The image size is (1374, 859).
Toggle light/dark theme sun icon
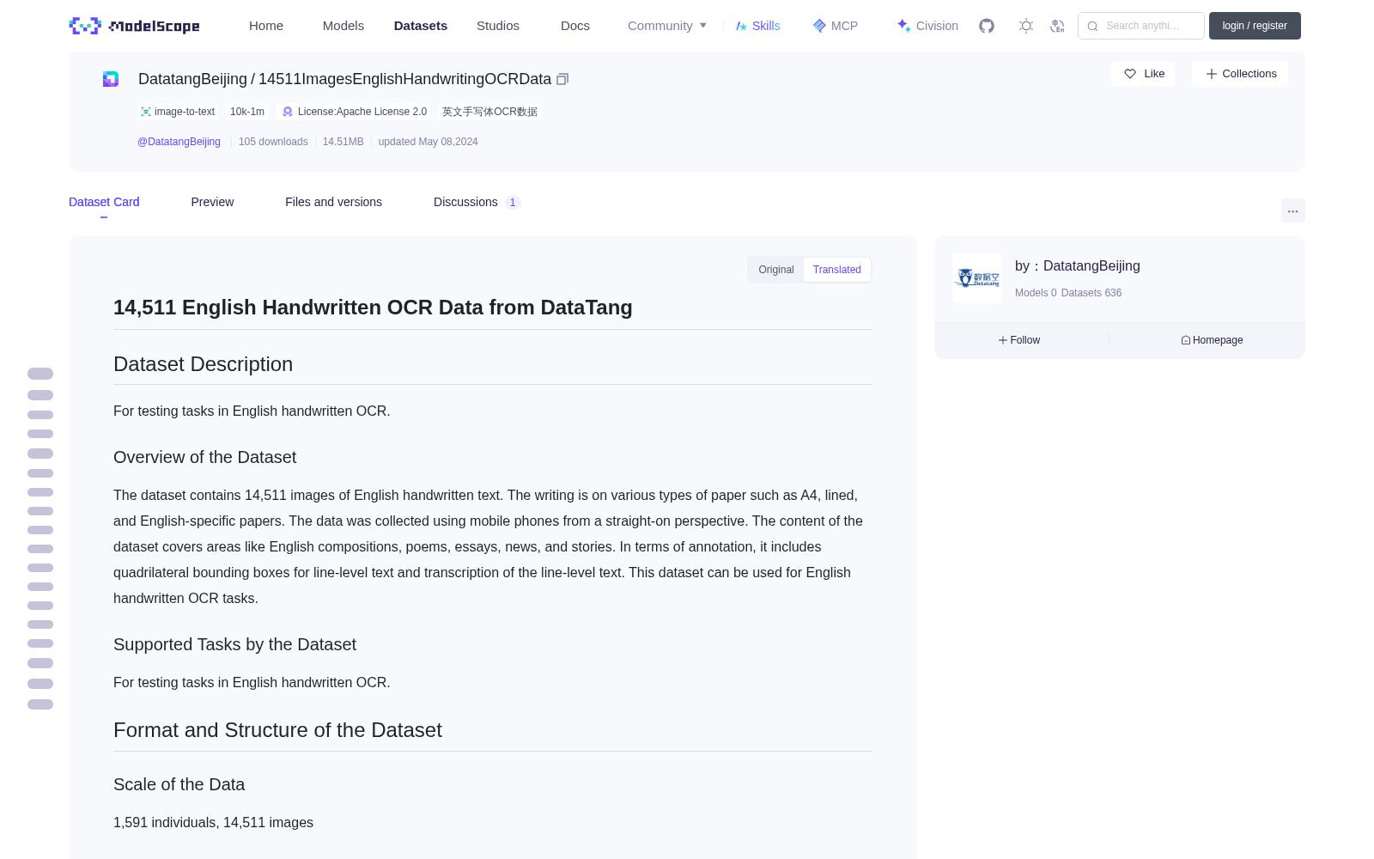click(x=1026, y=26)
